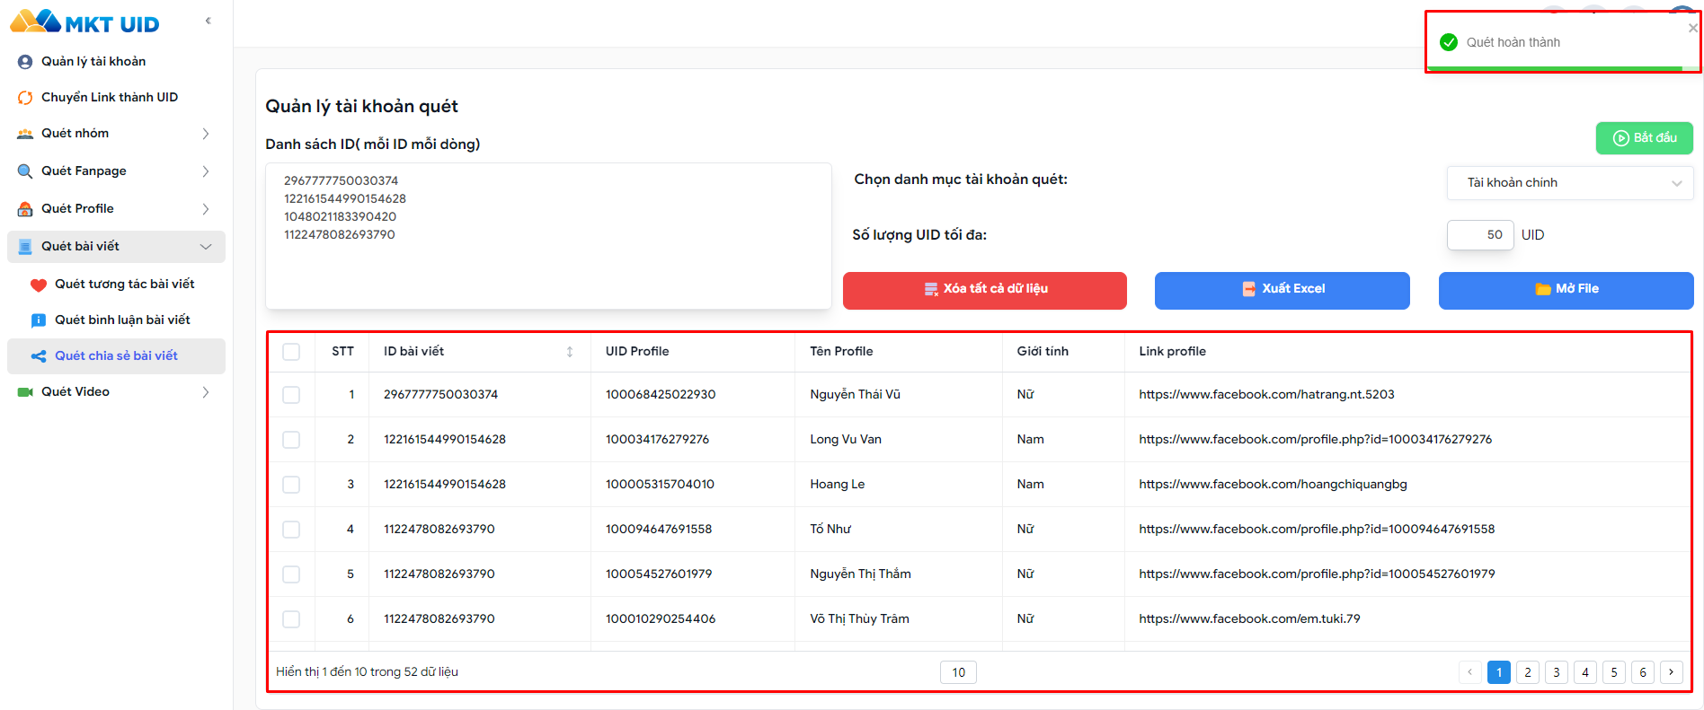Go to next page arrow

click(x=1672, y=672)
